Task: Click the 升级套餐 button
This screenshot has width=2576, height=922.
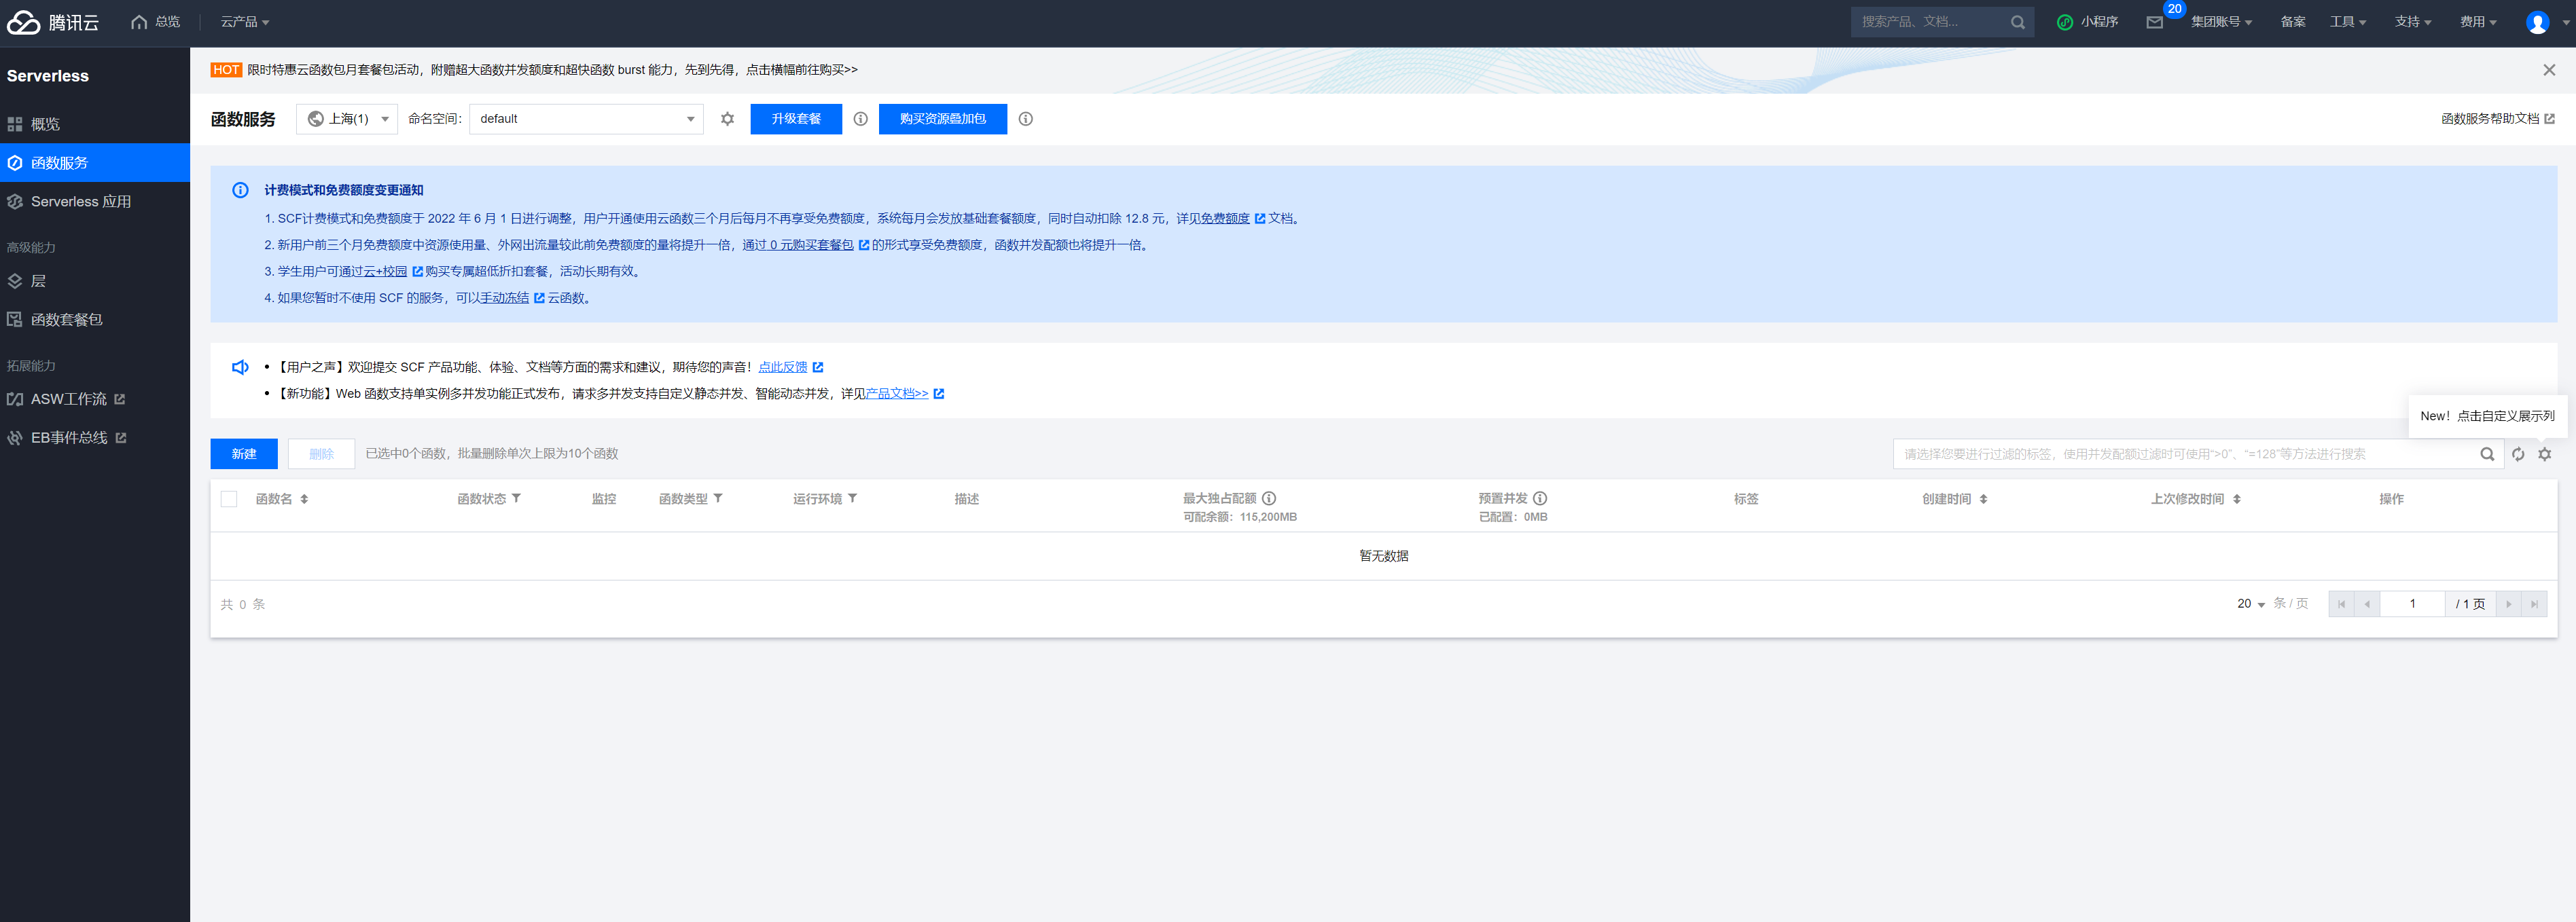Action: pyautogui.click(x=796, y=119)
